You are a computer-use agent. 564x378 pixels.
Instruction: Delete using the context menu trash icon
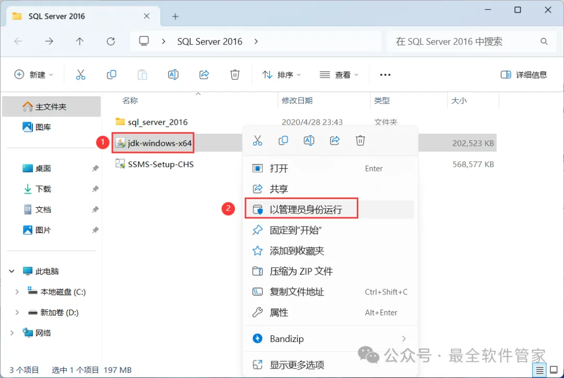360,140
